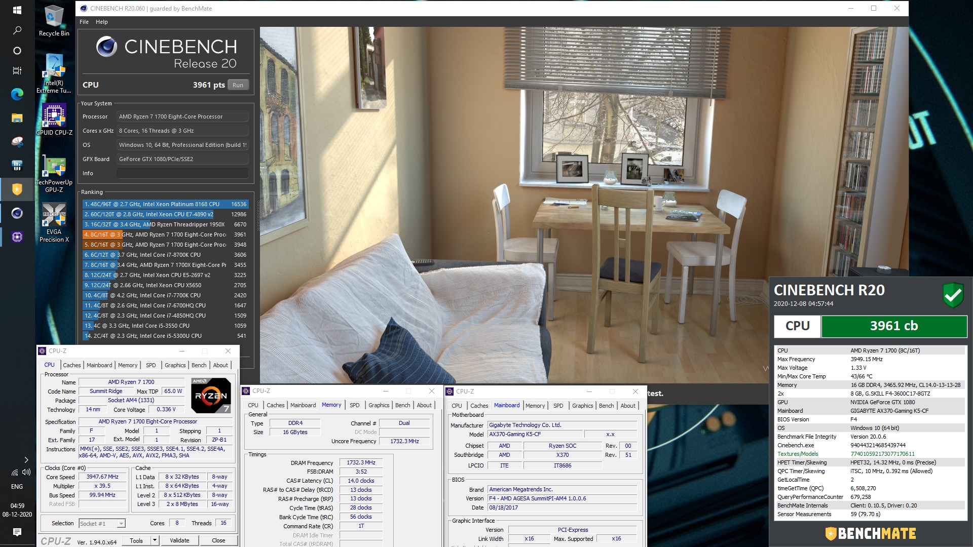973x547 pixels.
Task: Open the clock and date in taskbar
Action: (17, 510)
